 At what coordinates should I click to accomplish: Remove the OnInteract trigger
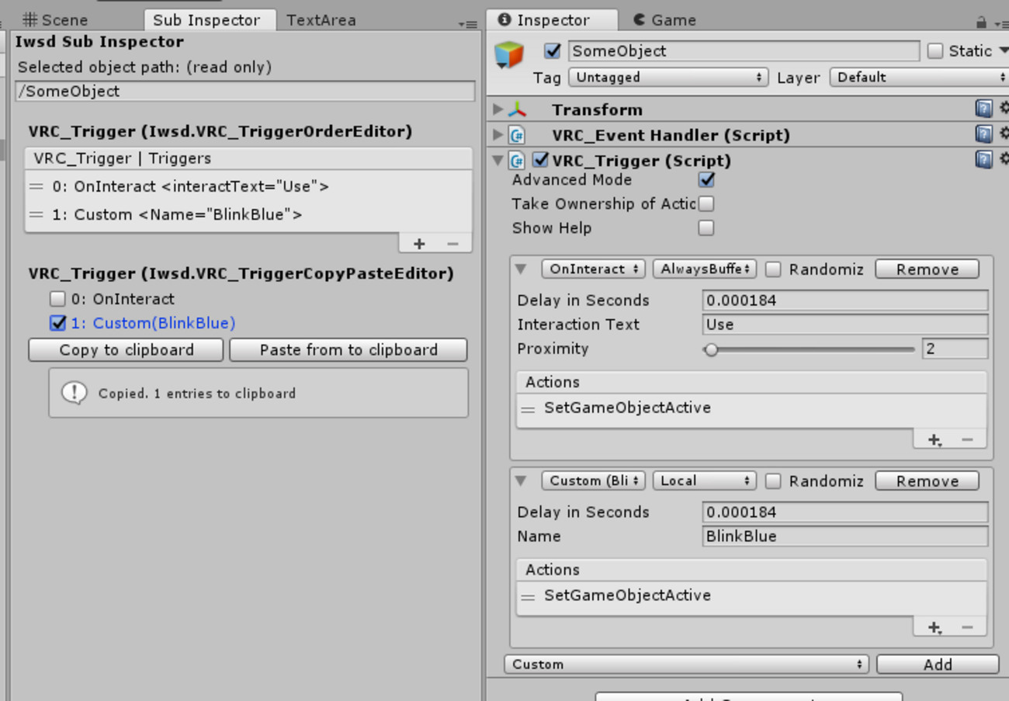click(928, 269)
